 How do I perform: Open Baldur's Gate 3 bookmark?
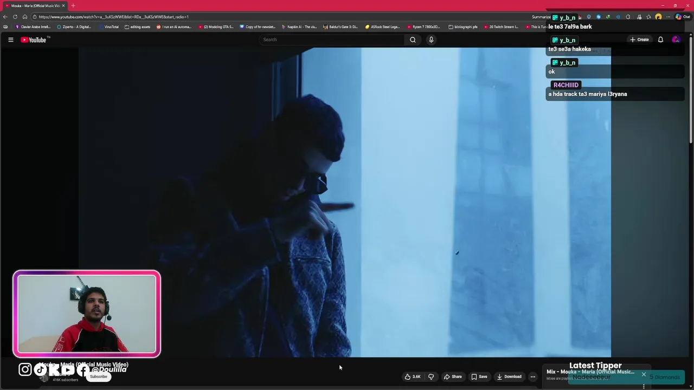pyautogui.click(x=340, y=27)
